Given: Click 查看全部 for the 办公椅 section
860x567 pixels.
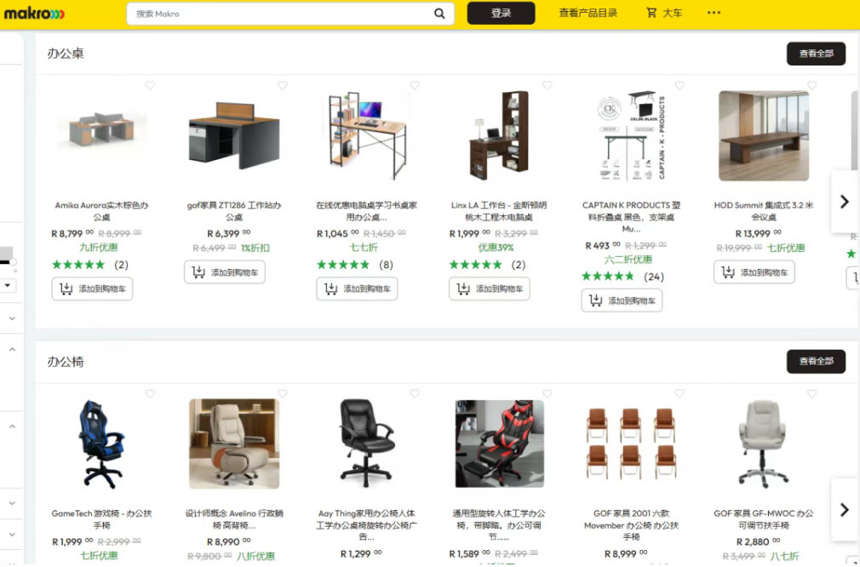Looking at the screenshot, I should (816, 361).
